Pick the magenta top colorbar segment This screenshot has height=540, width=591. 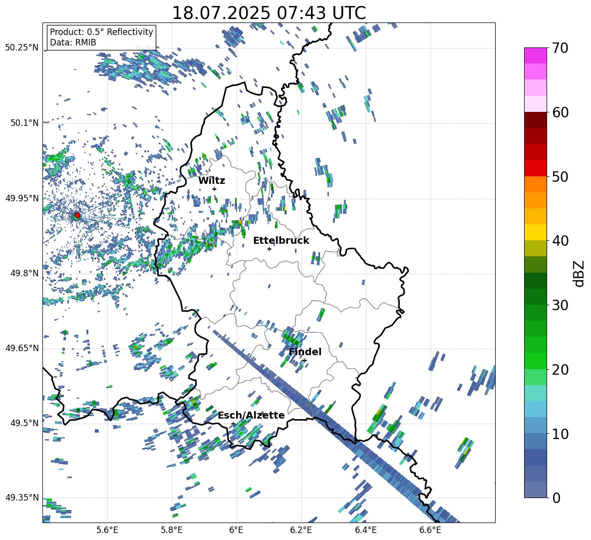pyautogui.click(x=535, y=55)
